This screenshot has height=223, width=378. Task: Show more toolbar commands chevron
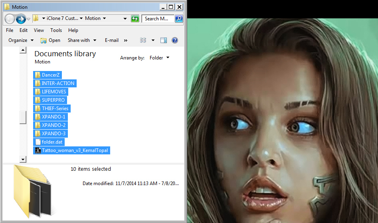[x=126, y=40]
